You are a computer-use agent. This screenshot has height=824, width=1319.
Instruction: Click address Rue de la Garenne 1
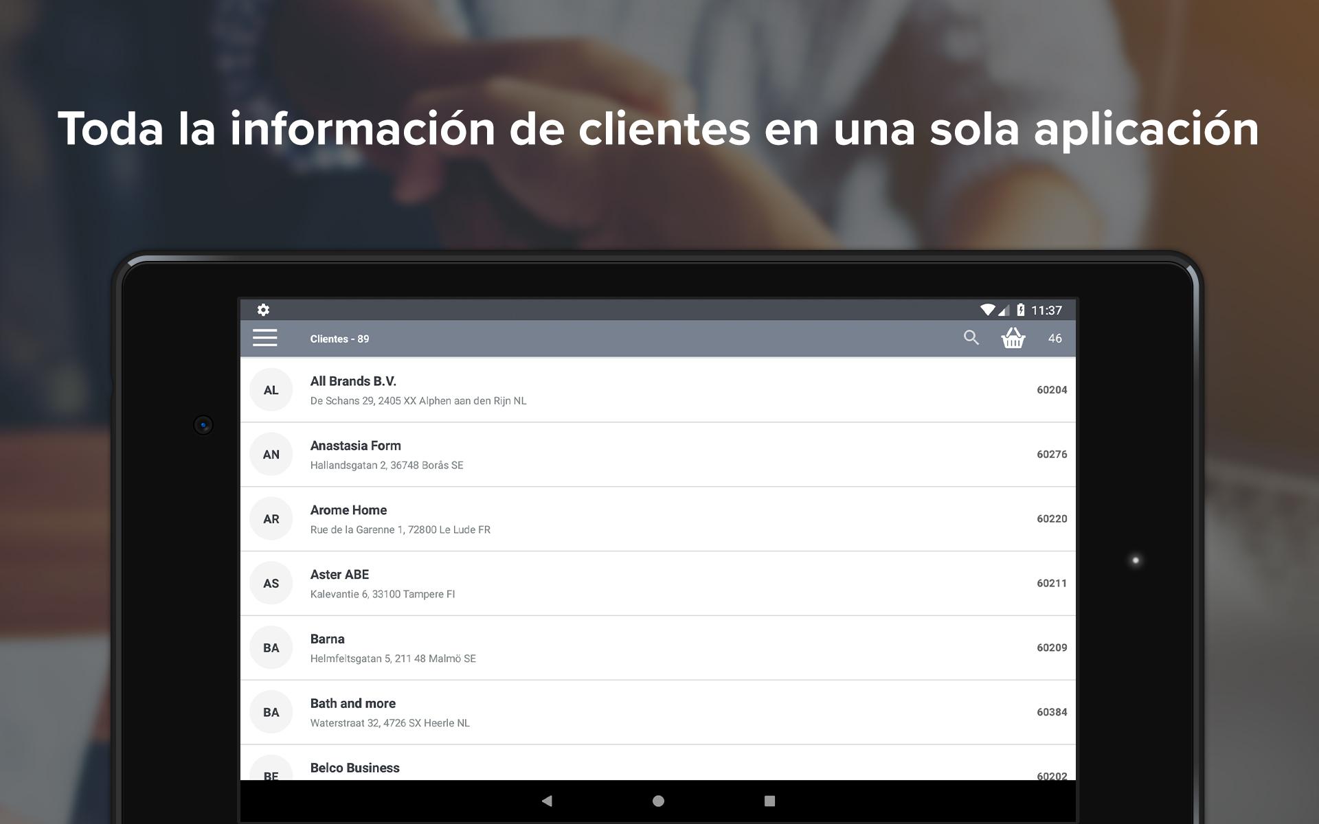(x=400, y=530)
